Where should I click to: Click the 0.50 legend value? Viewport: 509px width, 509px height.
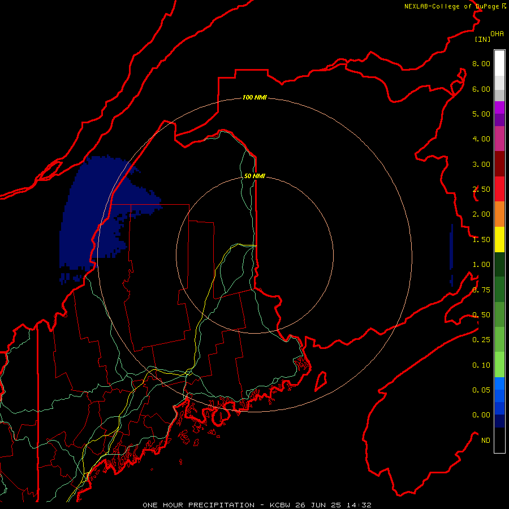(x=481, y=315)
